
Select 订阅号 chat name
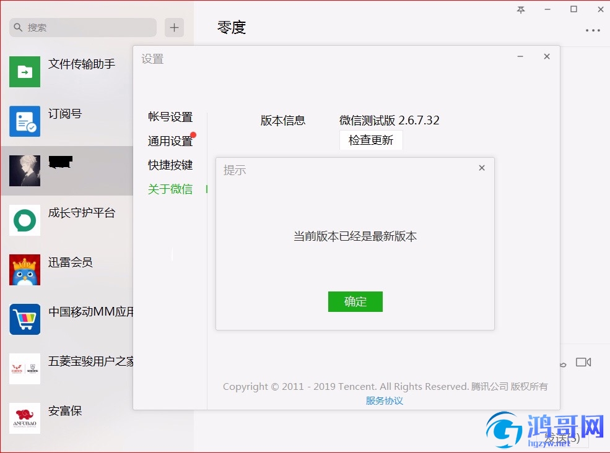coord(65,113)
